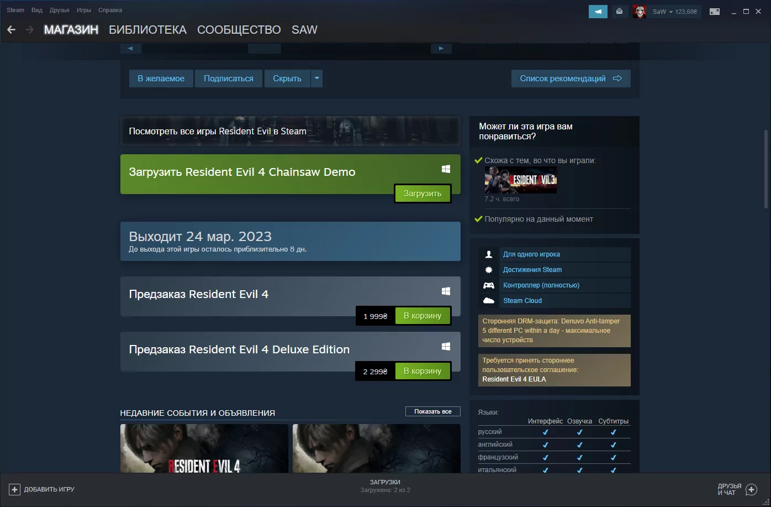This screenshot has height=507, width=771.
Task: Click the Для одного игрока link
Action: tap(531, 254)
